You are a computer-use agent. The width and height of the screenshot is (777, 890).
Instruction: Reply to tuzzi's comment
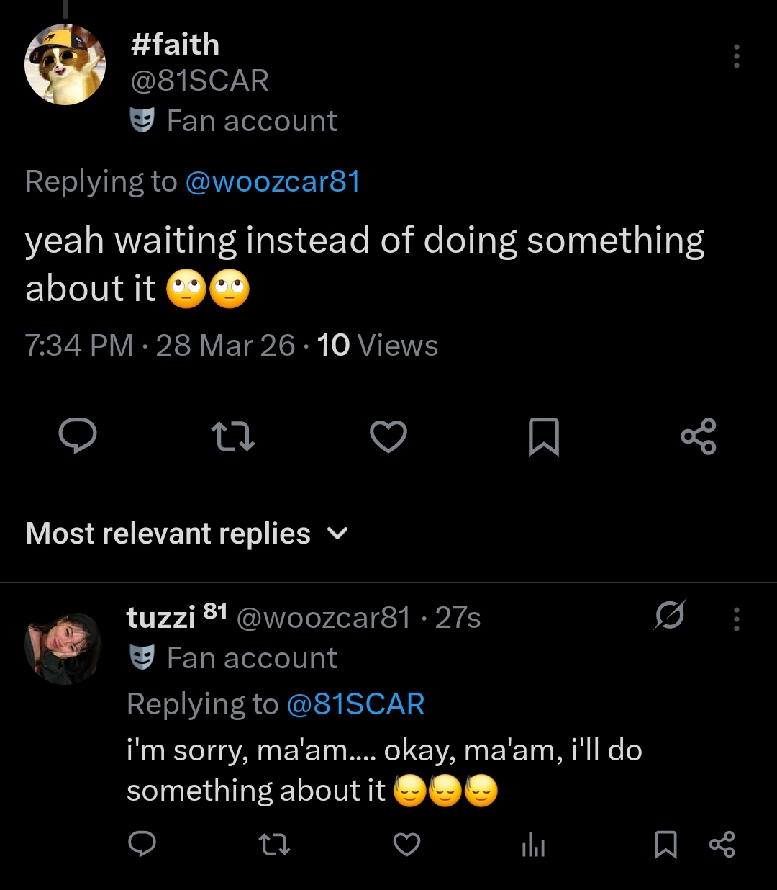(x=142, y=844)
